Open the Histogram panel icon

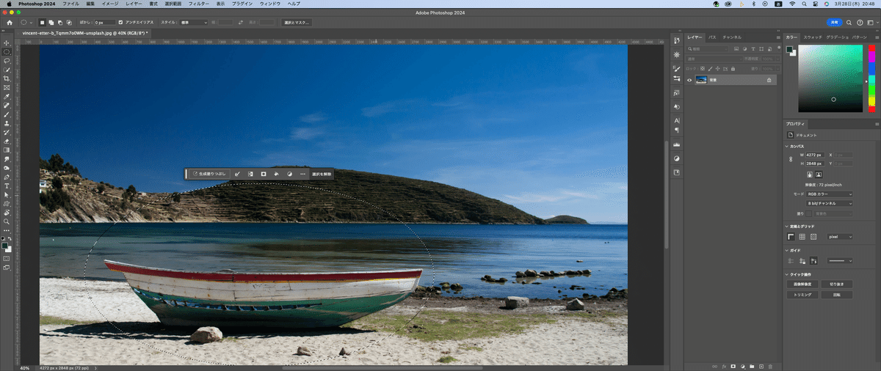[676, 145]
